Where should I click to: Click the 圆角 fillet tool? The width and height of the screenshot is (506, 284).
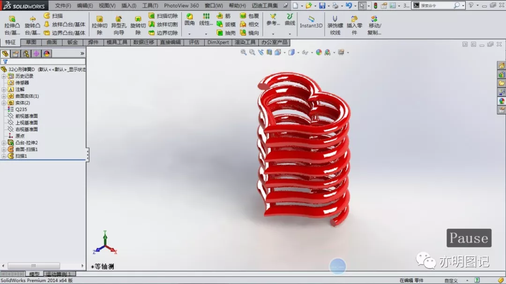pos(189,19)
